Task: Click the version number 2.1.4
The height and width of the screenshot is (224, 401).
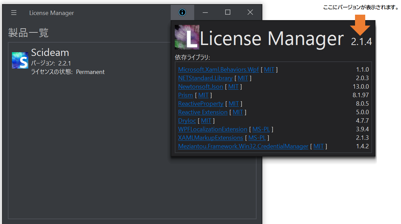Action: [x=361, y=42]
